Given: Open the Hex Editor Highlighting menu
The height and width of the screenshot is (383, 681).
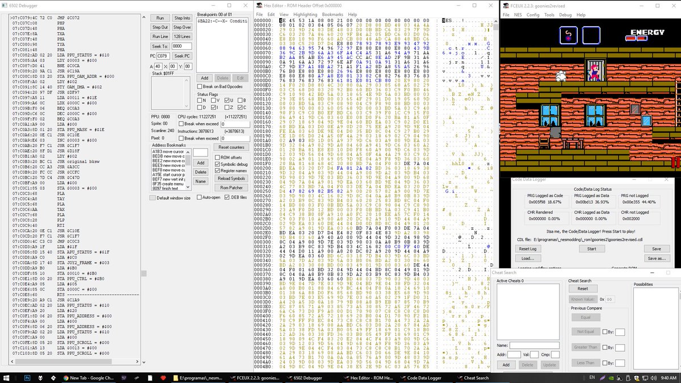Looking at the screenshot, I should [x=305, y=14].
